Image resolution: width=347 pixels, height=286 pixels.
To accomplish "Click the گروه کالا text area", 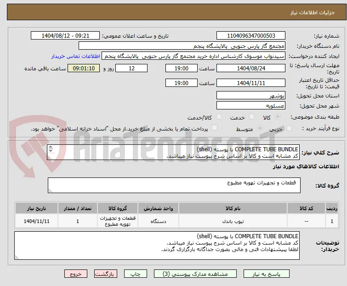I will [x=174, y=185].
